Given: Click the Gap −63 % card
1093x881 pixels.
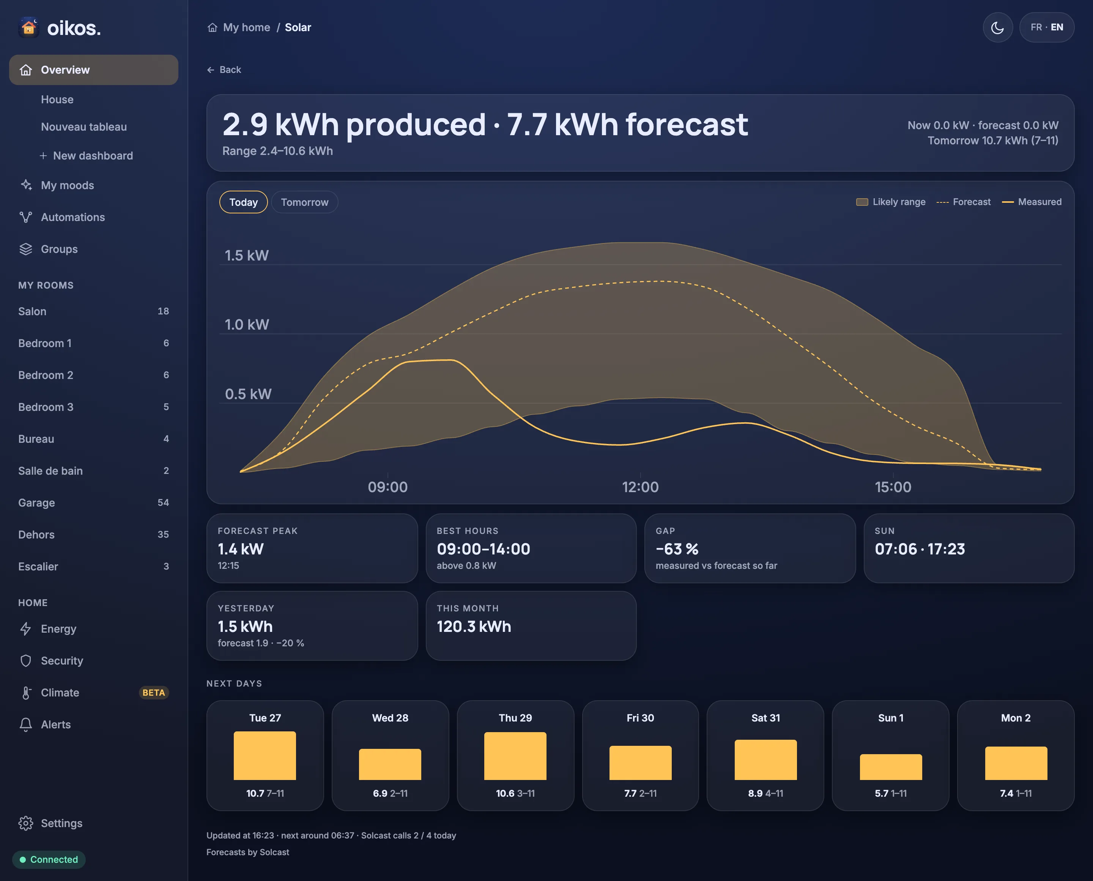Looking at the screenshot, I should pyautogui.click(x=750, y=549).
